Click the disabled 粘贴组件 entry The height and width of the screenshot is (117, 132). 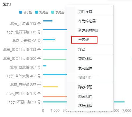coord(85,77)
